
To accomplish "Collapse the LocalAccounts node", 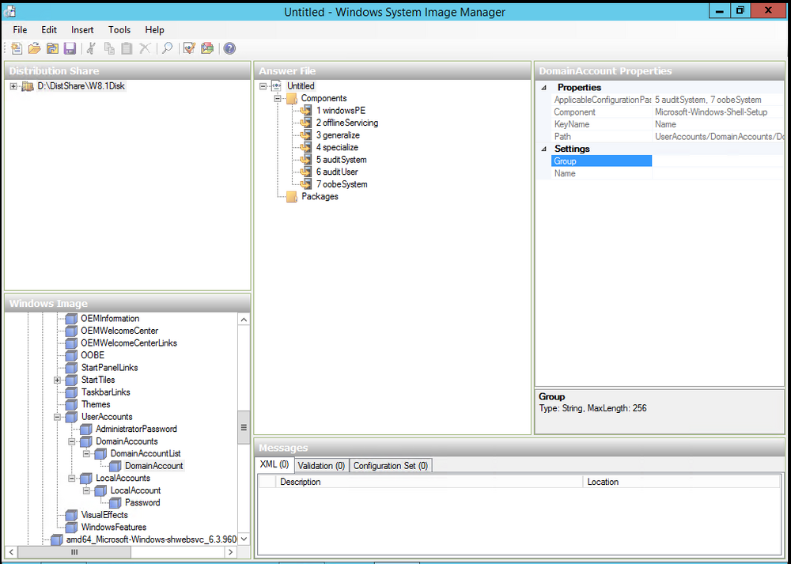I will click(72, 479).
